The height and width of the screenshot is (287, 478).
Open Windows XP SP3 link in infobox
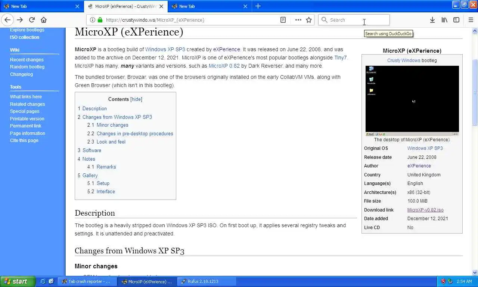coord(425,148)
